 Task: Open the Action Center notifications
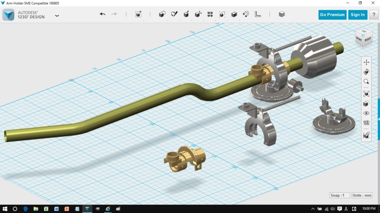339,209
